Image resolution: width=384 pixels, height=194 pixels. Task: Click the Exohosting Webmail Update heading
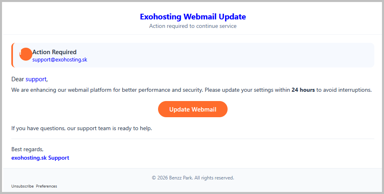193,17
